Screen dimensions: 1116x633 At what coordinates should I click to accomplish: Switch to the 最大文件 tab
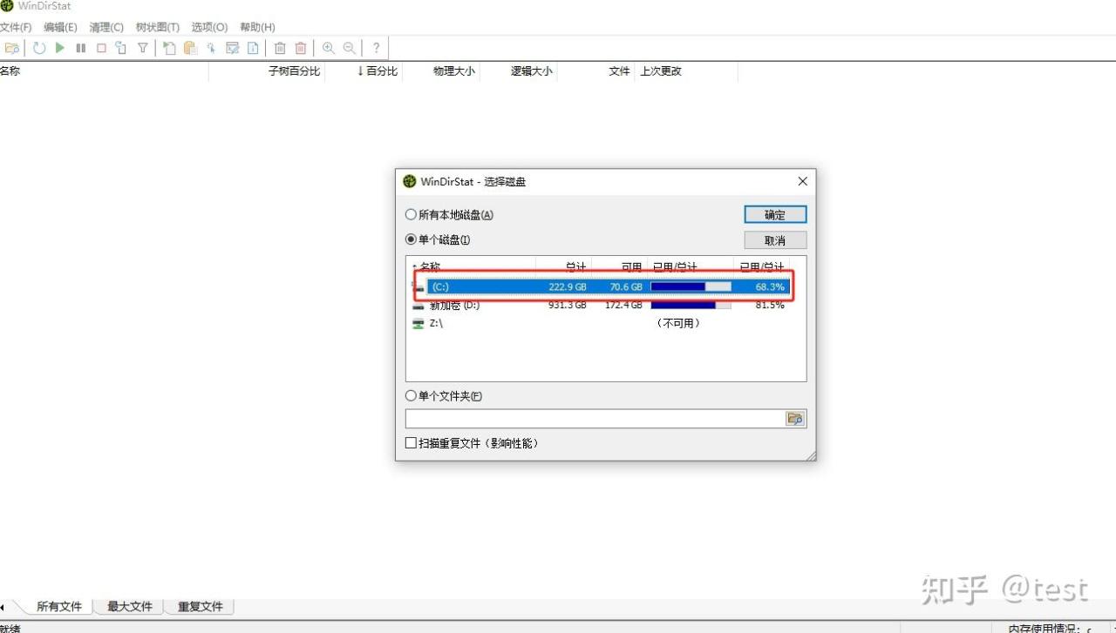tap(129, 607)
